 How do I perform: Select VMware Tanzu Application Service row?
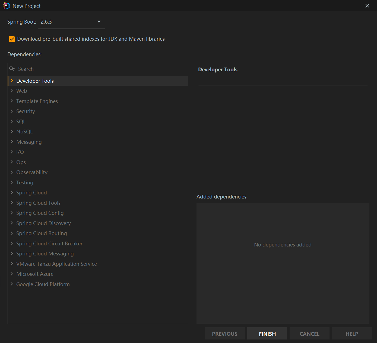click(98, 264)
